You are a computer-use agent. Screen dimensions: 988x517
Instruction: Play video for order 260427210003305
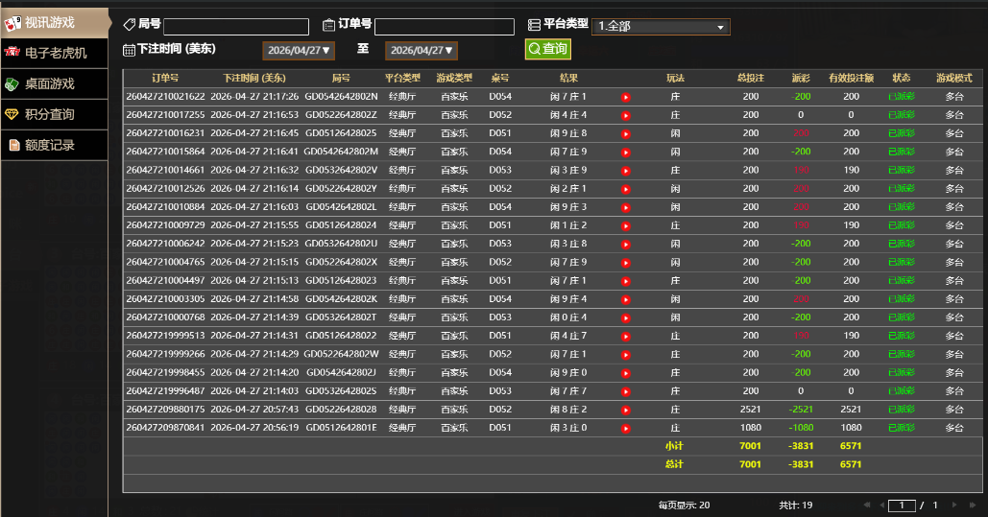tap(626, 299)
